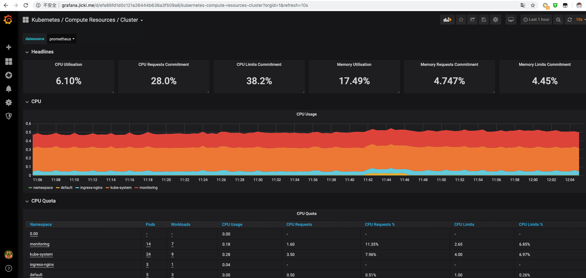Star this dashboard as favorite
586x278 pixels.
[461, 20]
